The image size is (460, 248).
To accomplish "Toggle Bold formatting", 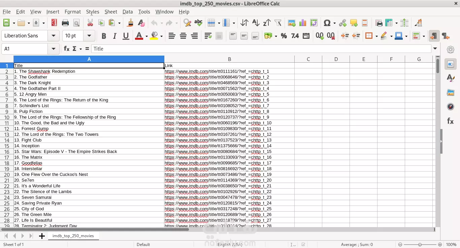I will (104, 36).
